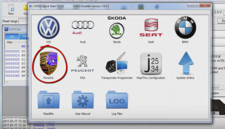Start the Transponder Programmer

click(x=117, y=63)
